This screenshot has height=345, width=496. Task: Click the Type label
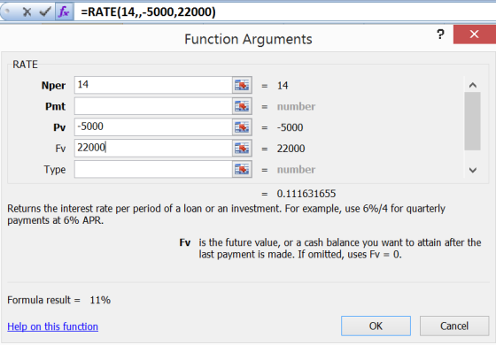tap(55, 170)
